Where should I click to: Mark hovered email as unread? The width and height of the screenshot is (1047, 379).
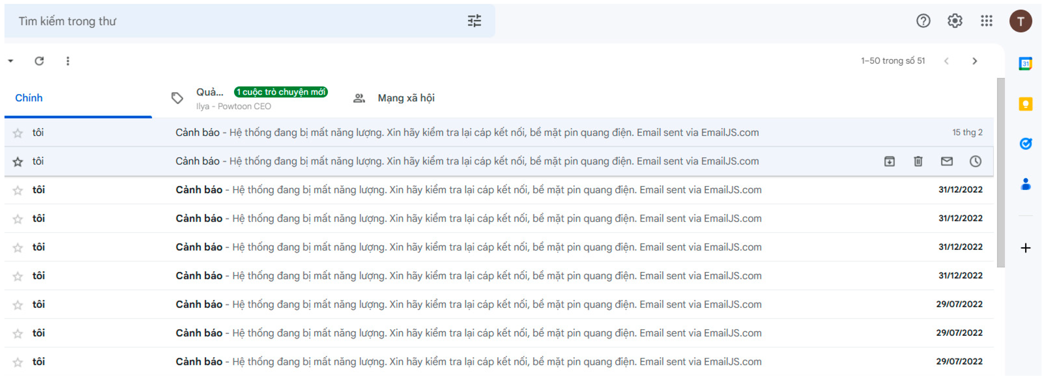pyautogui.click(x=946, y=161)
